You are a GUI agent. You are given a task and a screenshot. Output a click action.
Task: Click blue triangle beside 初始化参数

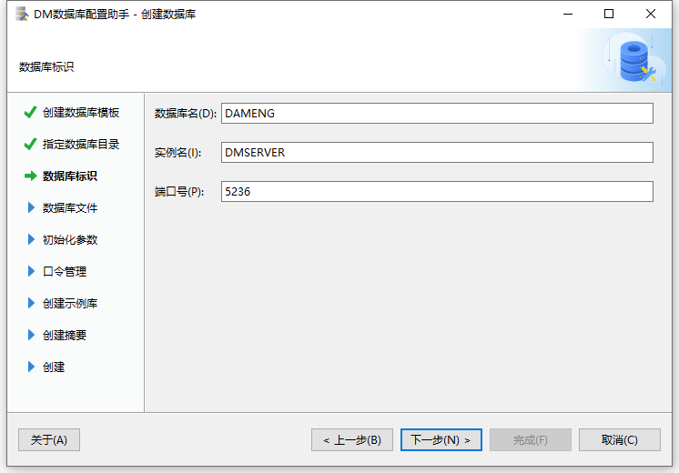click(31, 239)
